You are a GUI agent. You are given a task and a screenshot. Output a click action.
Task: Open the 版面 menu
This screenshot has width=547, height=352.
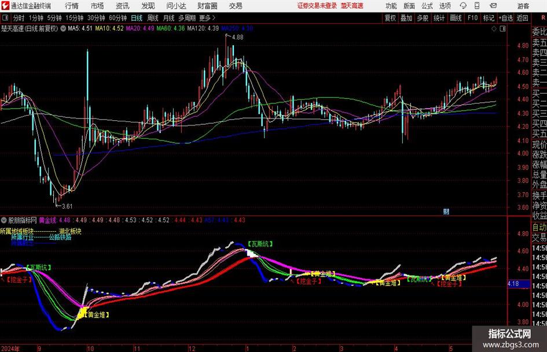pyautogui.click(x=409, y=6)
